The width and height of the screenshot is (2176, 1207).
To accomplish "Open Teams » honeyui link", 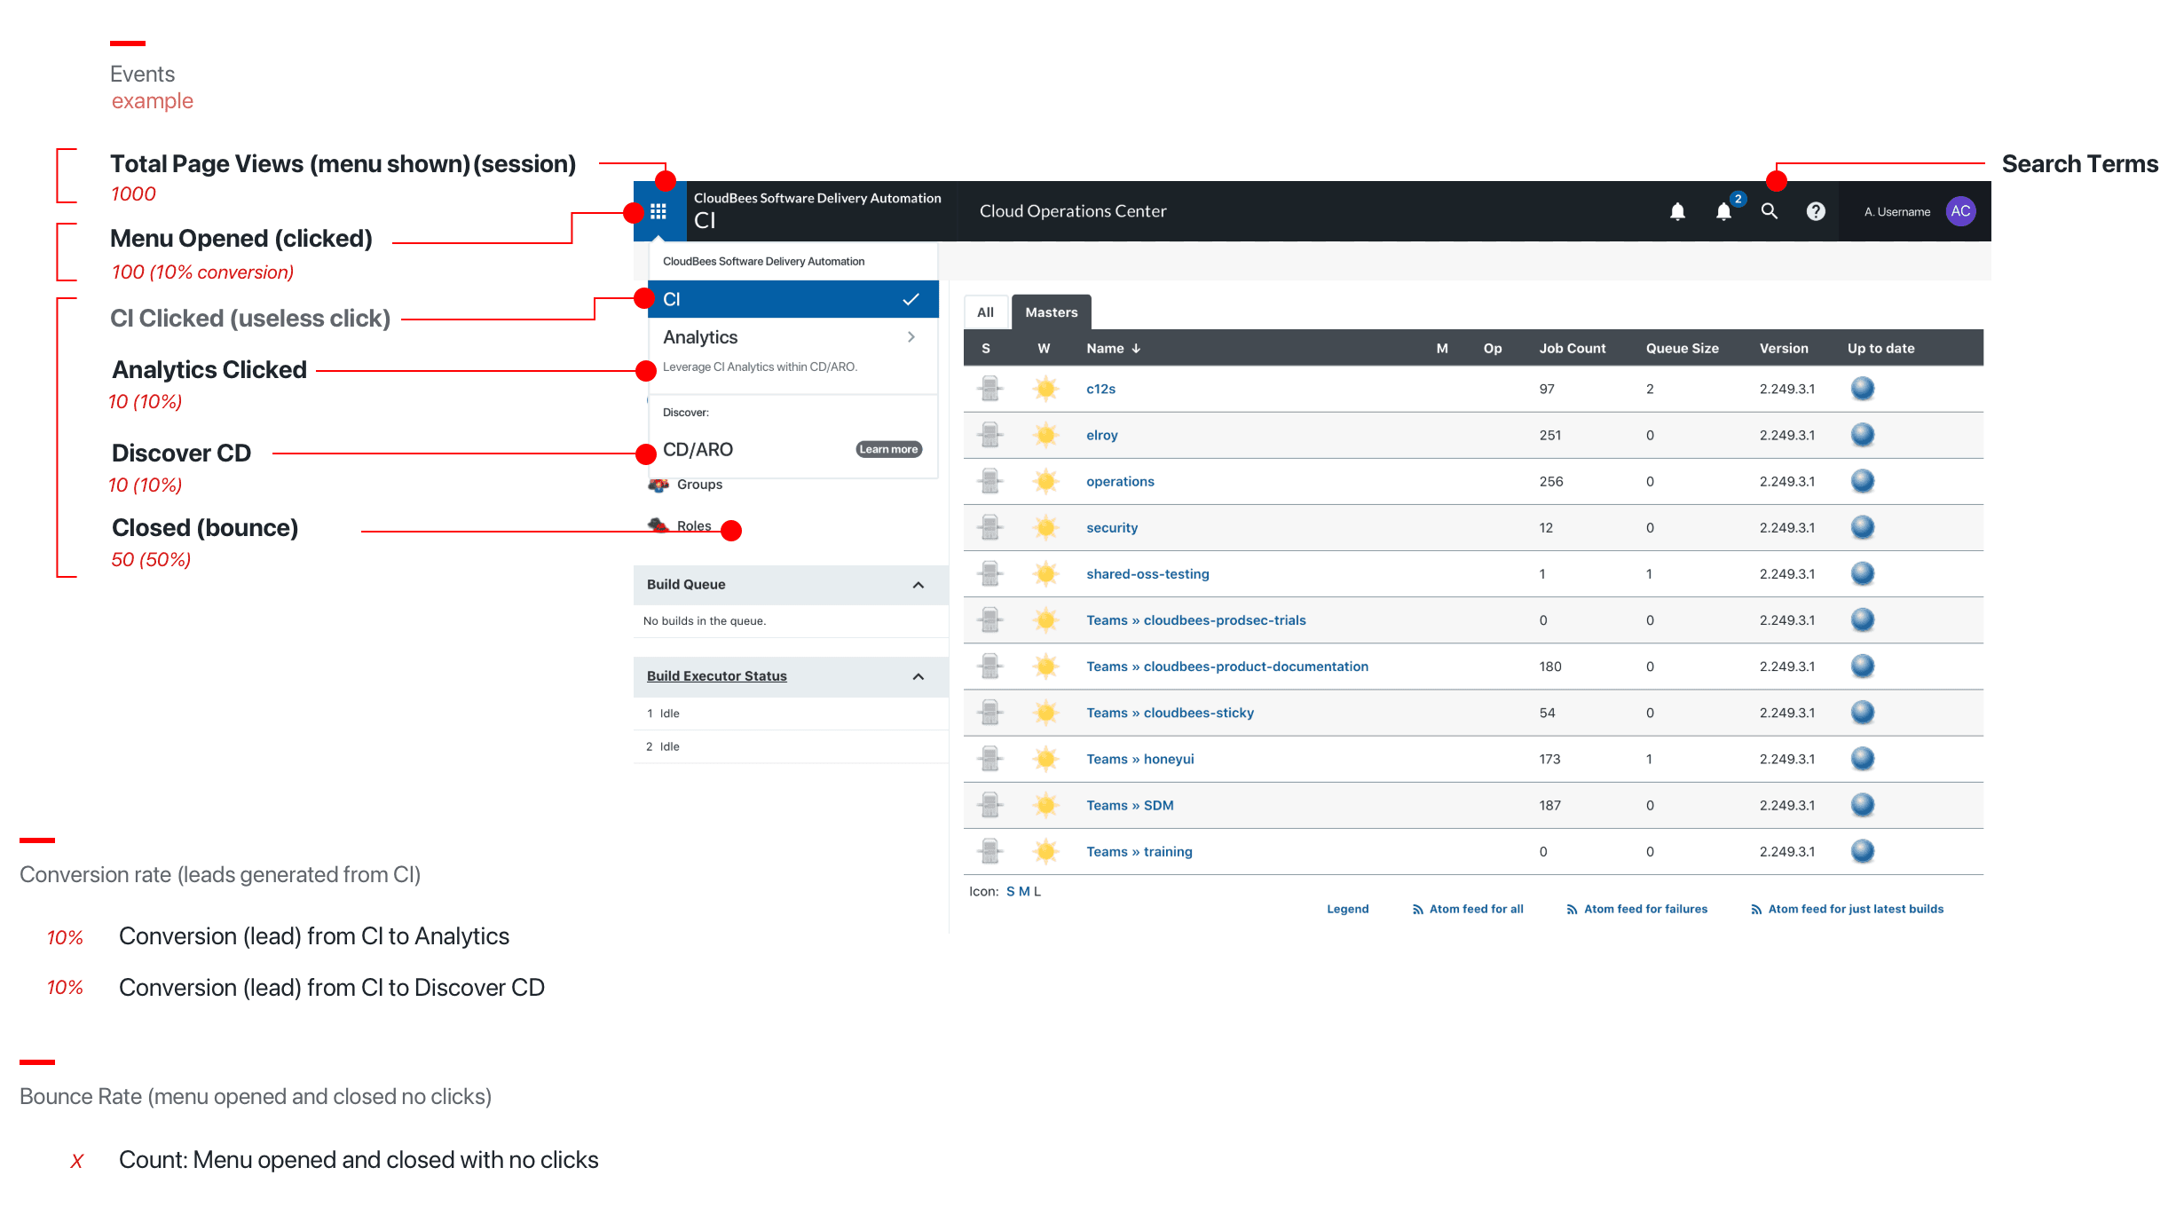I will click(x=1140, y=759).
